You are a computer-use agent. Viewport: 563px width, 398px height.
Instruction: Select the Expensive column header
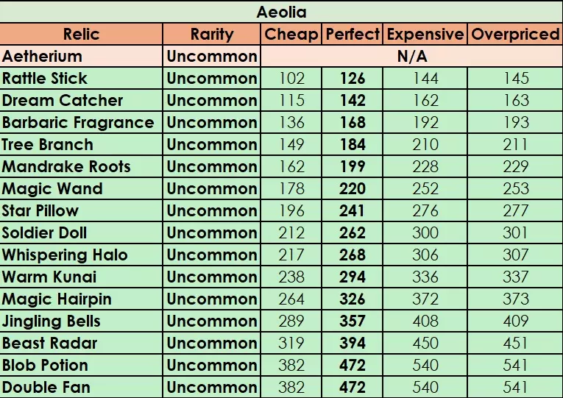click(x=425, y=34)
